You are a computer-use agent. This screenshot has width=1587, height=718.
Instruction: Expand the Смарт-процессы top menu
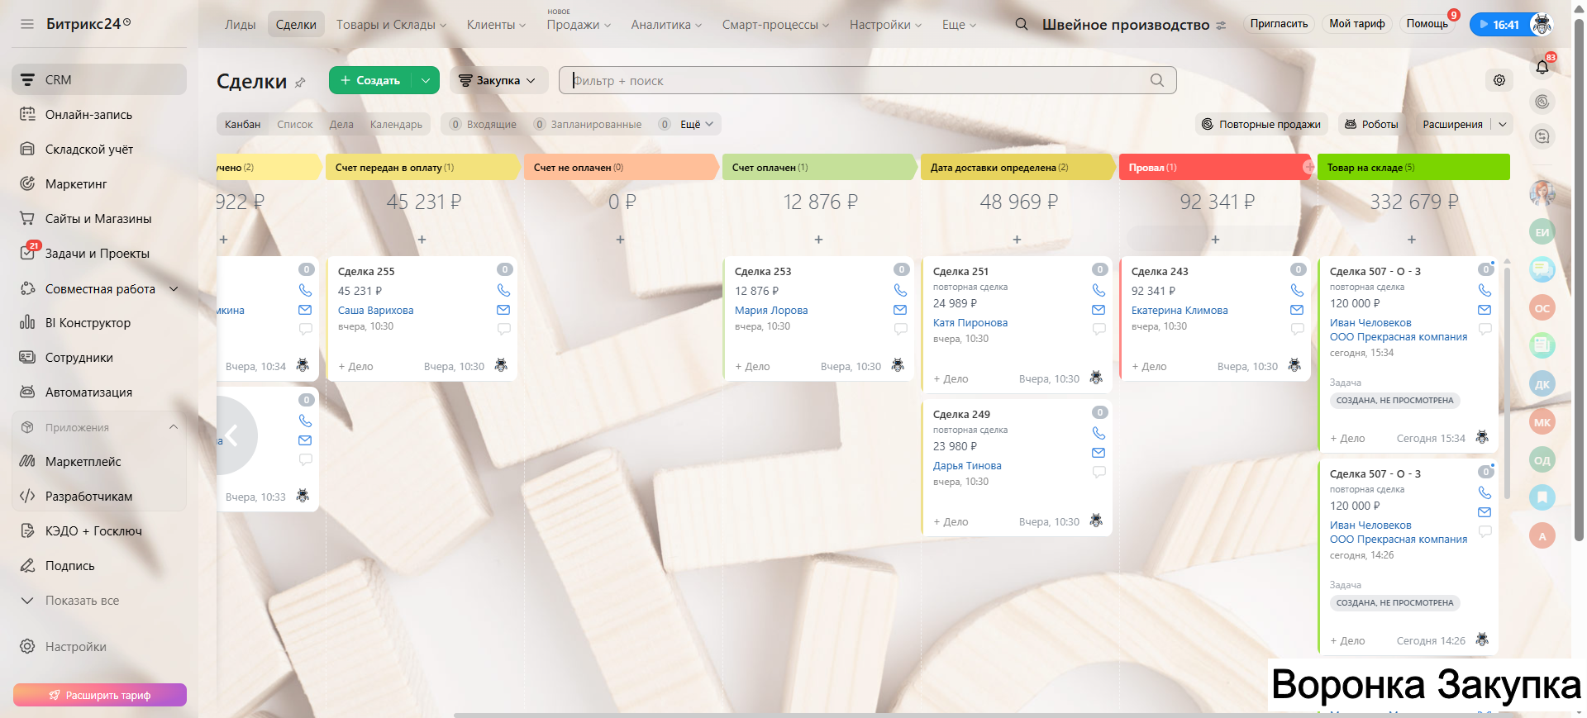click(775, 25)
